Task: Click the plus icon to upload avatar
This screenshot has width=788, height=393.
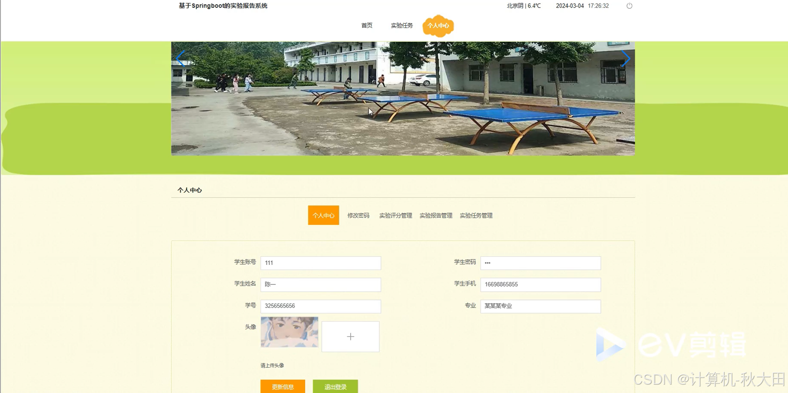Action: pos(350,336)
